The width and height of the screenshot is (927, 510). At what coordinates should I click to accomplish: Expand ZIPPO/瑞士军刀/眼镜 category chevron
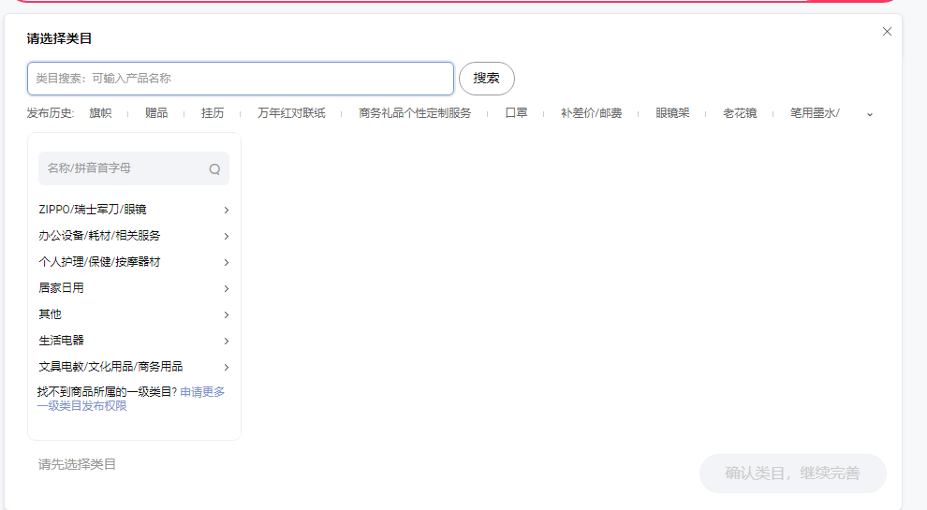point(227,210)
